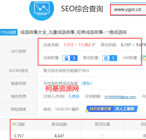Open registrant link 孔德森
The width and height of the screenshot is (146, 140).
pos(74,96)
